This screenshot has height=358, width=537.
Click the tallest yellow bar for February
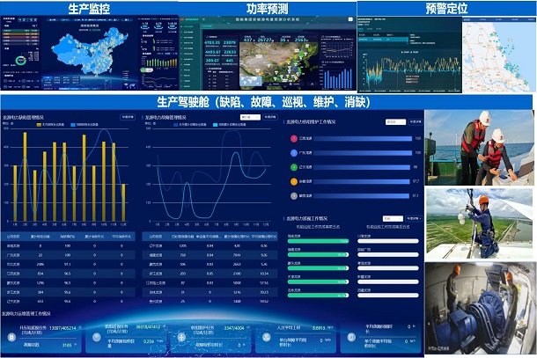point(25,177)
